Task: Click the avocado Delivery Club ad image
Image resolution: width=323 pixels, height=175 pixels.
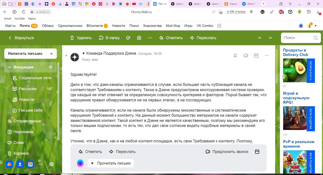Action: (x=295, y=70)
